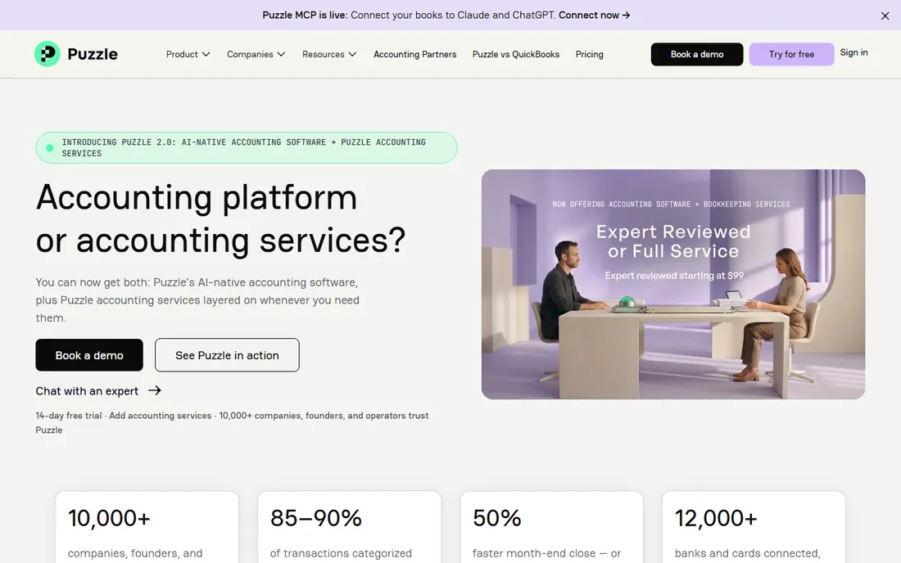Open Puzzle vs QuickBooks comparison
Viewport: 901px width, 563px height.
tap(516, 55)
